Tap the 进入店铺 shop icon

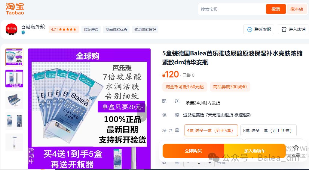[284, 29]
